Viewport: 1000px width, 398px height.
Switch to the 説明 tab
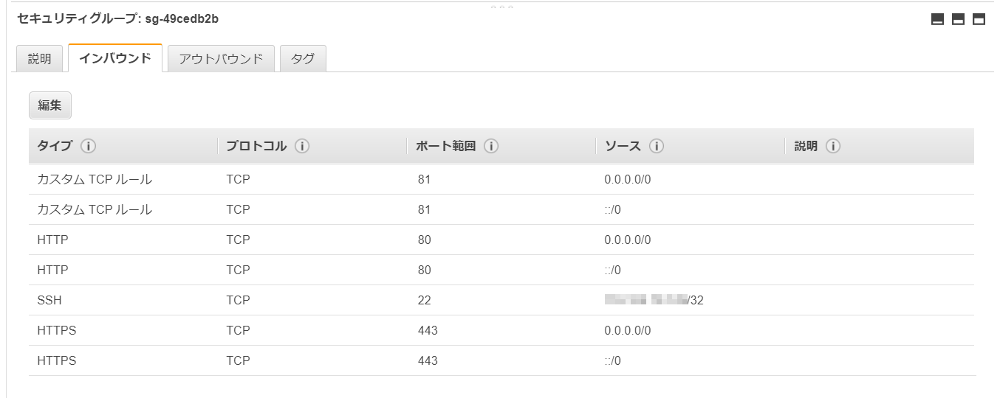click(x=40, y=59)
